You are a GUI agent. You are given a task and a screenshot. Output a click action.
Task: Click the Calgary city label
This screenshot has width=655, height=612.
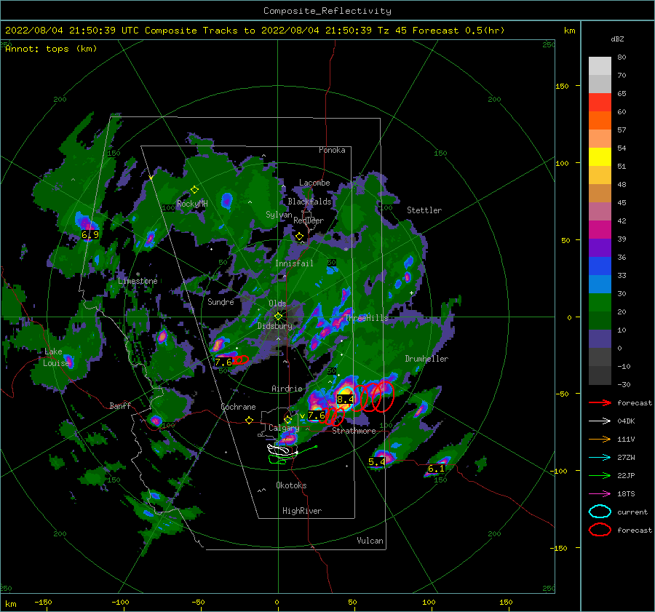284,428
